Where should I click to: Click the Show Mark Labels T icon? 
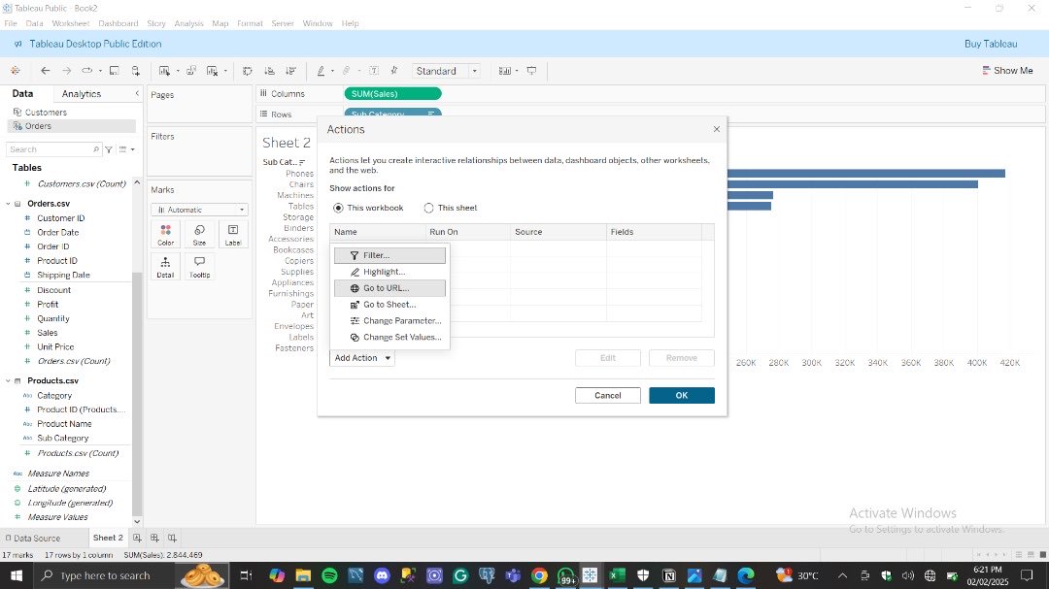tap(374, 70)
